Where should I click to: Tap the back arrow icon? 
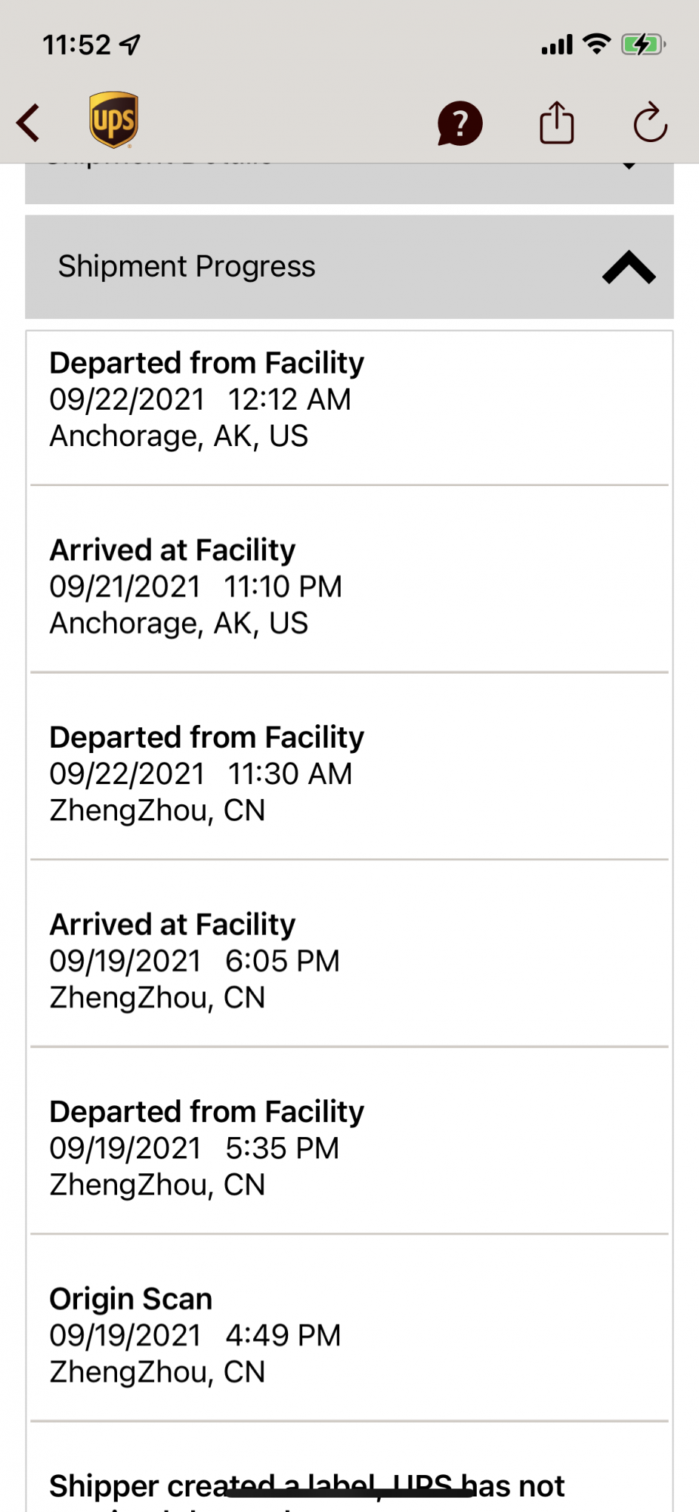(x=29, y=123)
